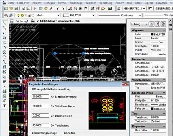Open print preview icon
The height and width of the screenshot is (136, 173).
[x=28, y=8]
